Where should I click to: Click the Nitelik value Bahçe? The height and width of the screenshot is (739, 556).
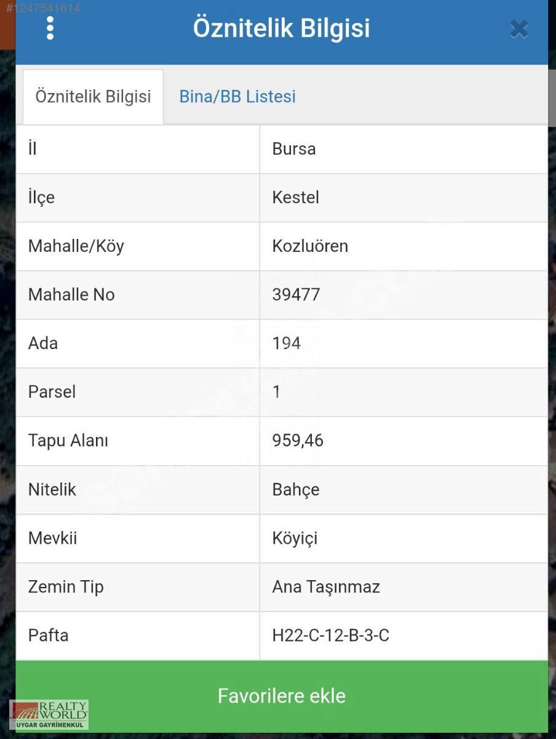click(296, 490)
